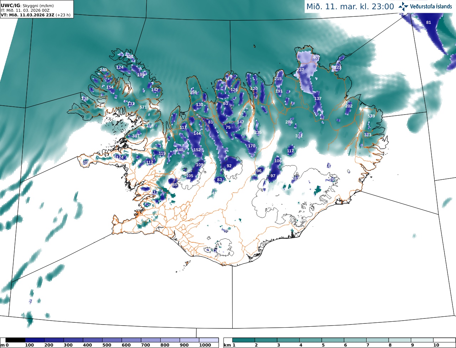Click the visibility value 119
The height and width of the screenshot is (348, 456).
(162, 153)
